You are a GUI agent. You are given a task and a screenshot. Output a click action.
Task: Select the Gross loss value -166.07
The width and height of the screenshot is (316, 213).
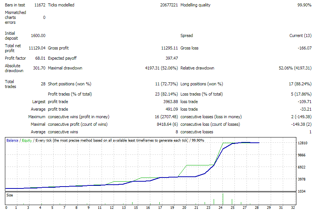click(x=303, y=48)
